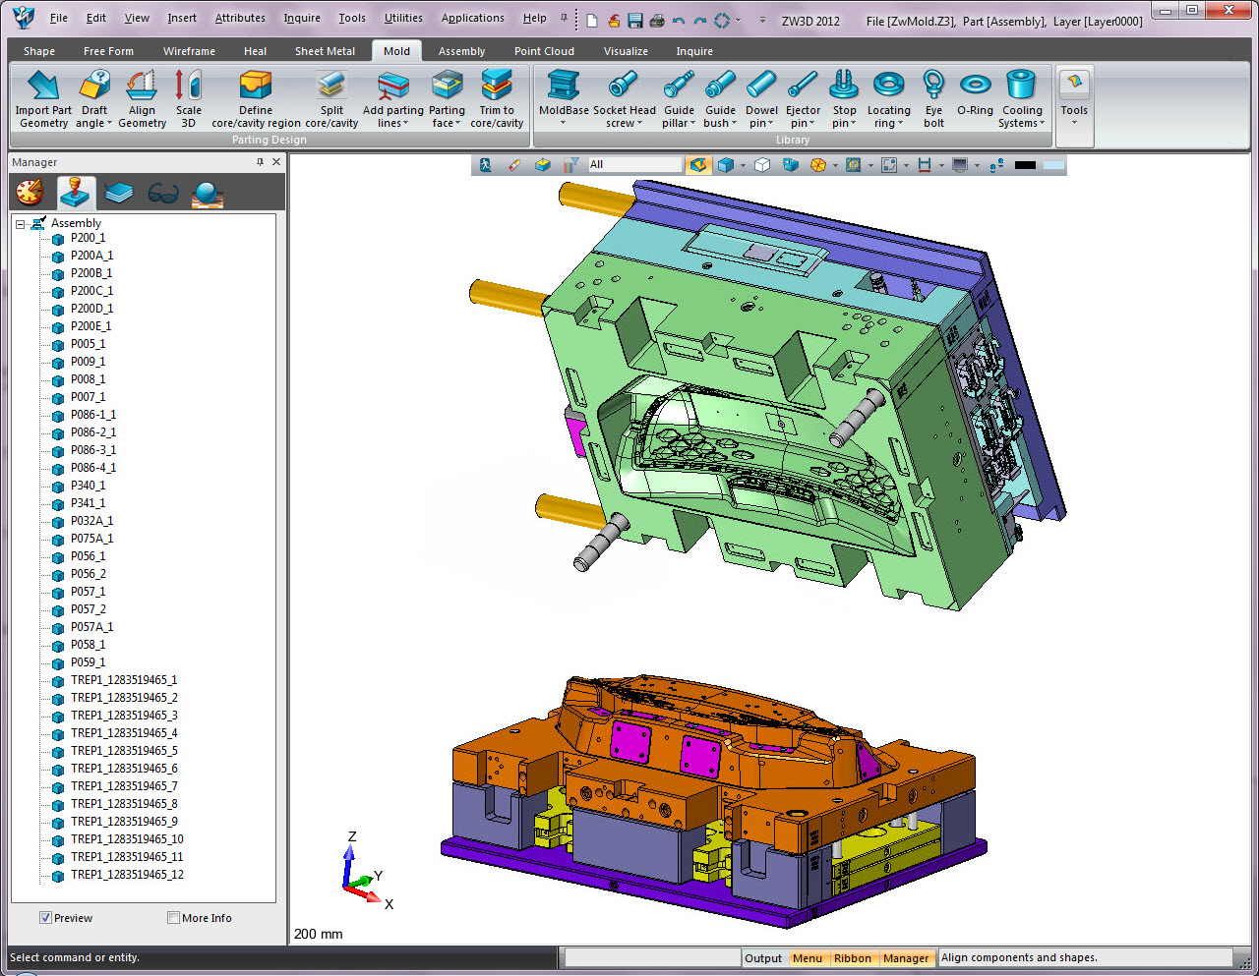Switch to the Sheet Metal ribbon tab

click(325, 51)
